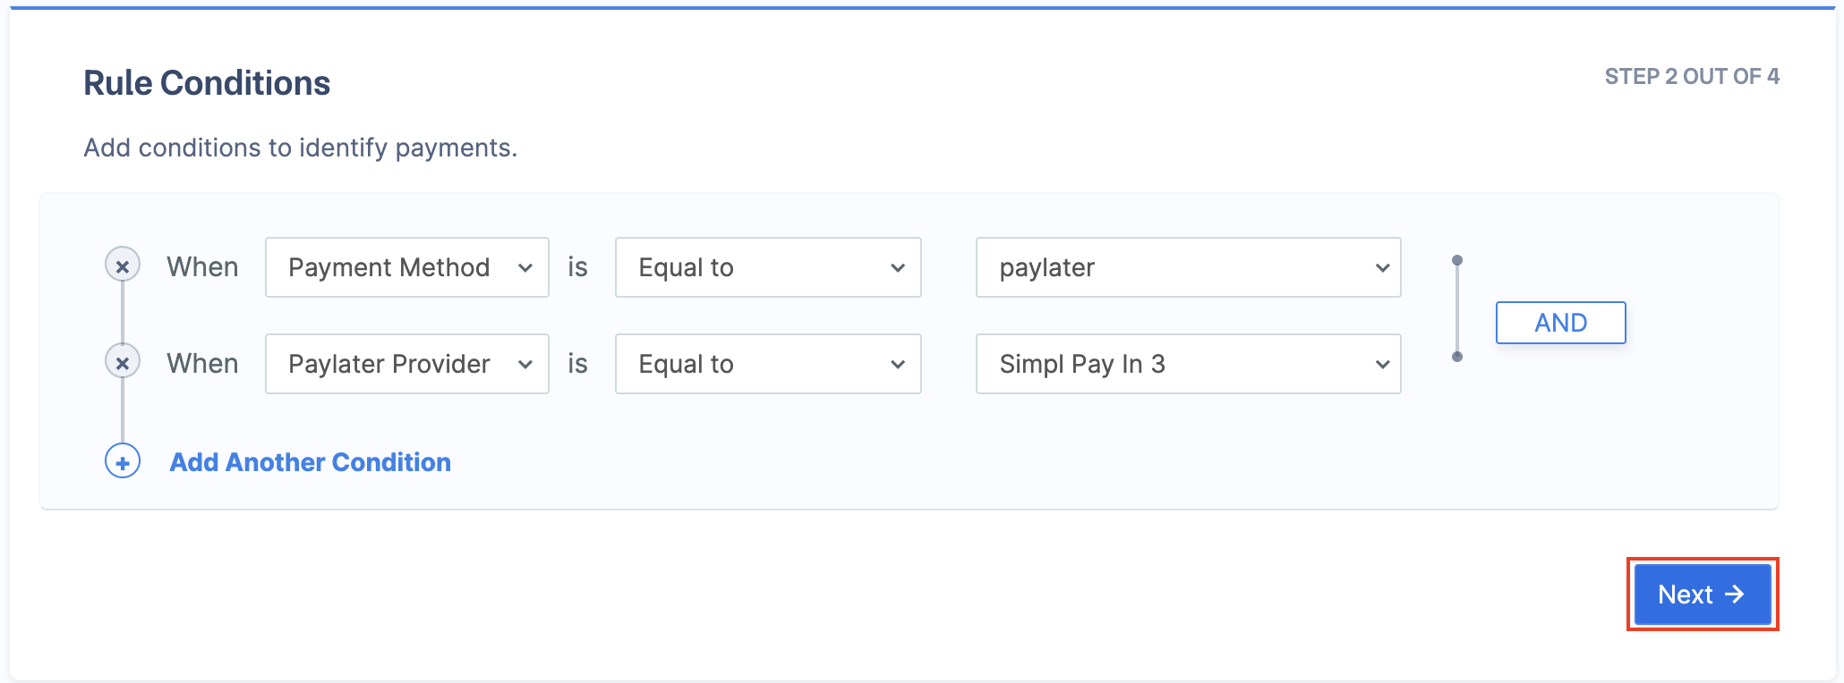The height and width of the screenshot is (683, 1844).
Task: Open the Payment Method field dropdown
Action: (407, 267)
